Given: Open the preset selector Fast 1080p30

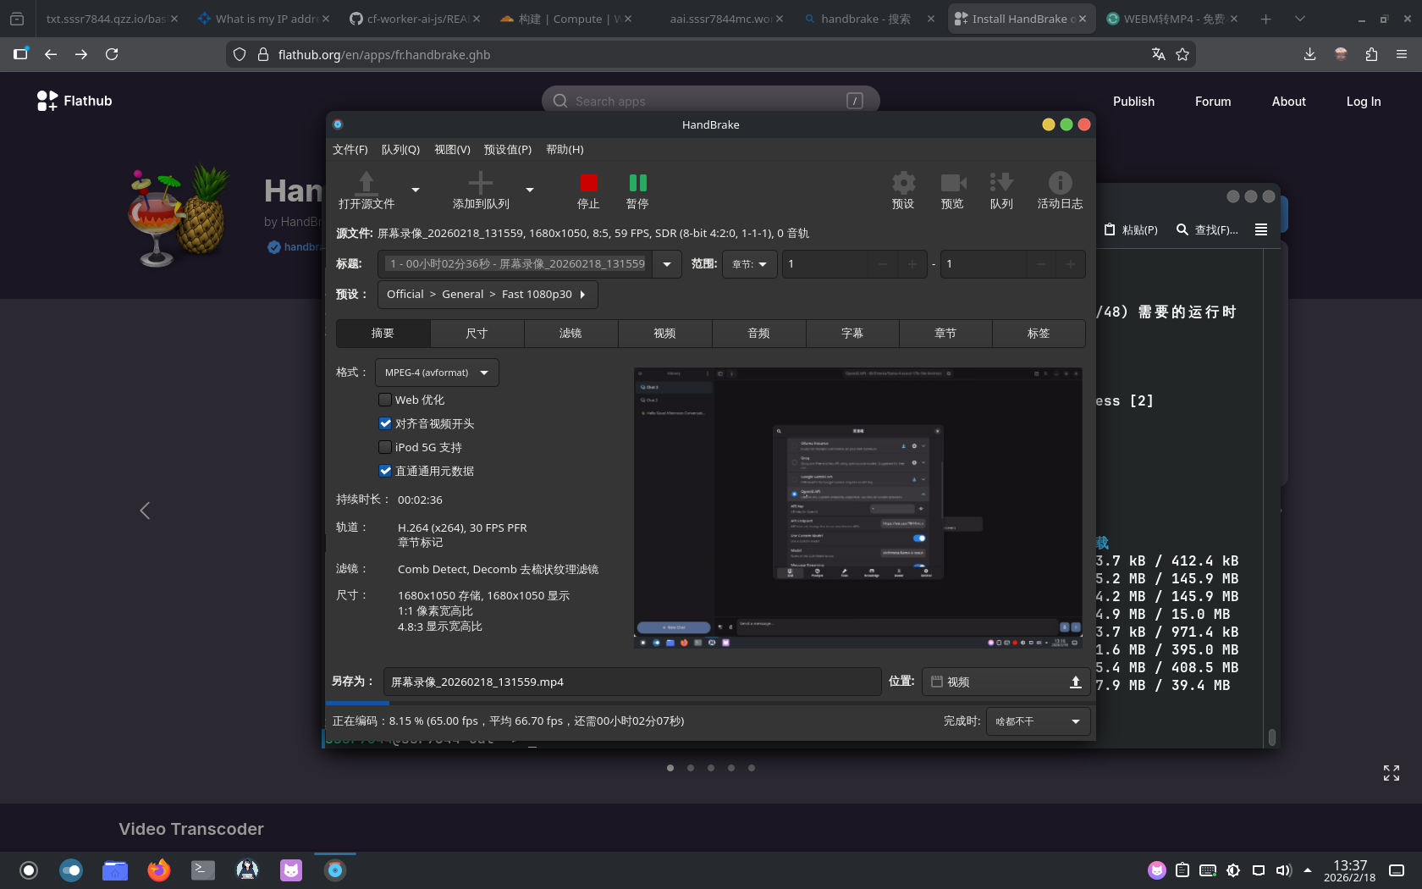Looking at the screenshot, I should [487, 295].
